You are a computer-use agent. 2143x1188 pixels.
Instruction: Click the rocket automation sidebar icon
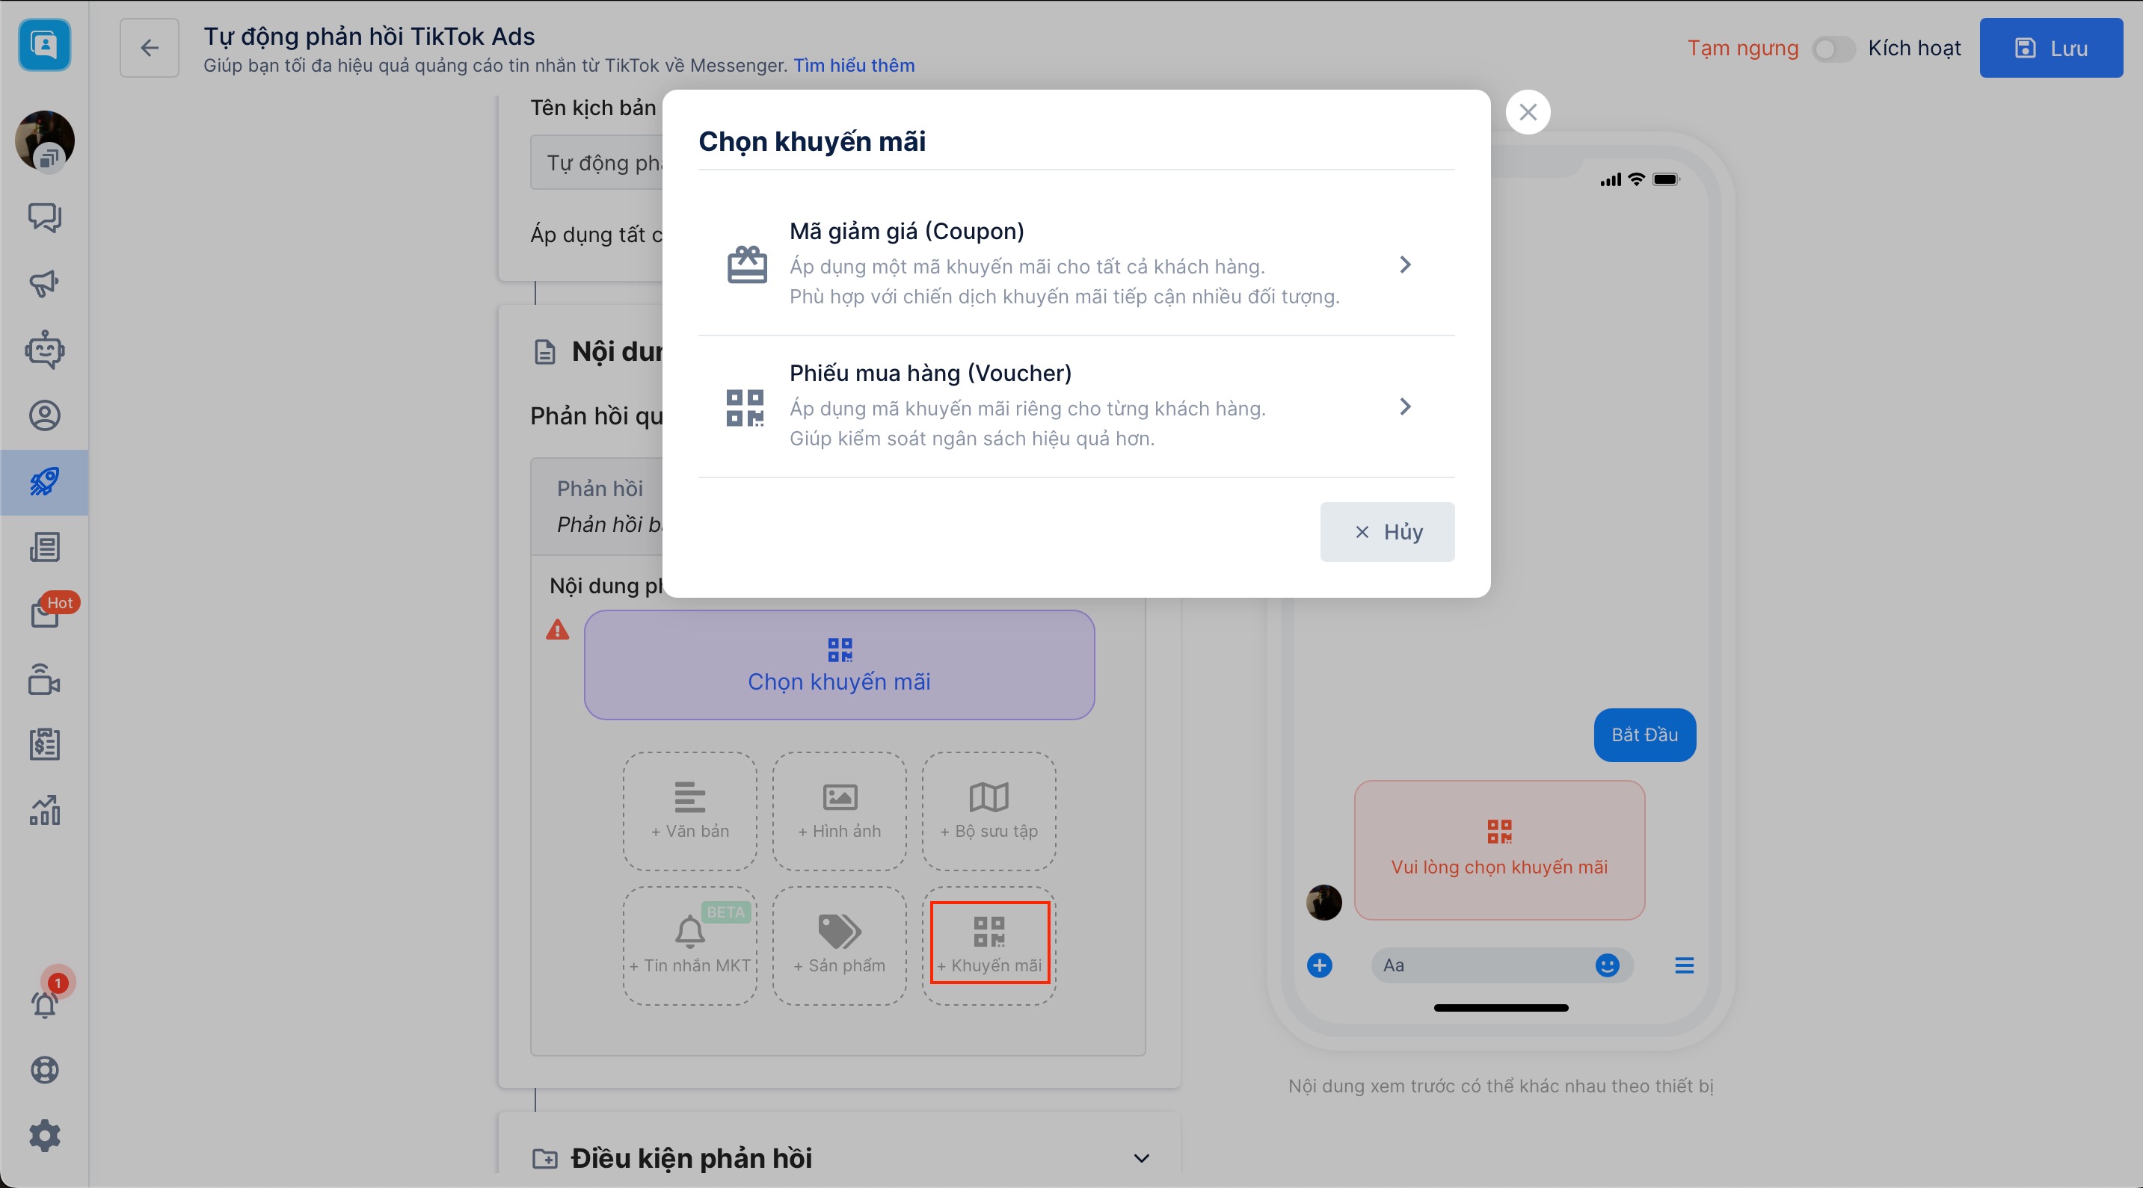click(x=44, y=481)
